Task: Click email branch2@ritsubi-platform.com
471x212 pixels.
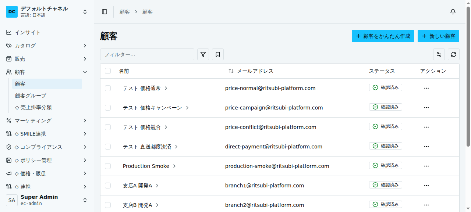Action: coord(265,205)
